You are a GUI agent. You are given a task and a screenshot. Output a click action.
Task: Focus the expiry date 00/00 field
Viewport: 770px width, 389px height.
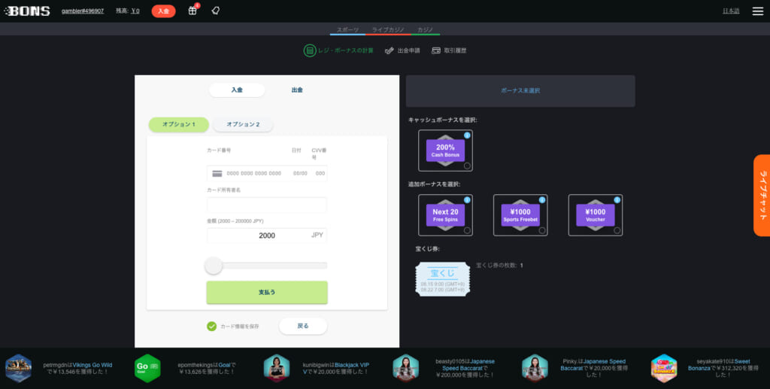coord(300,173)
